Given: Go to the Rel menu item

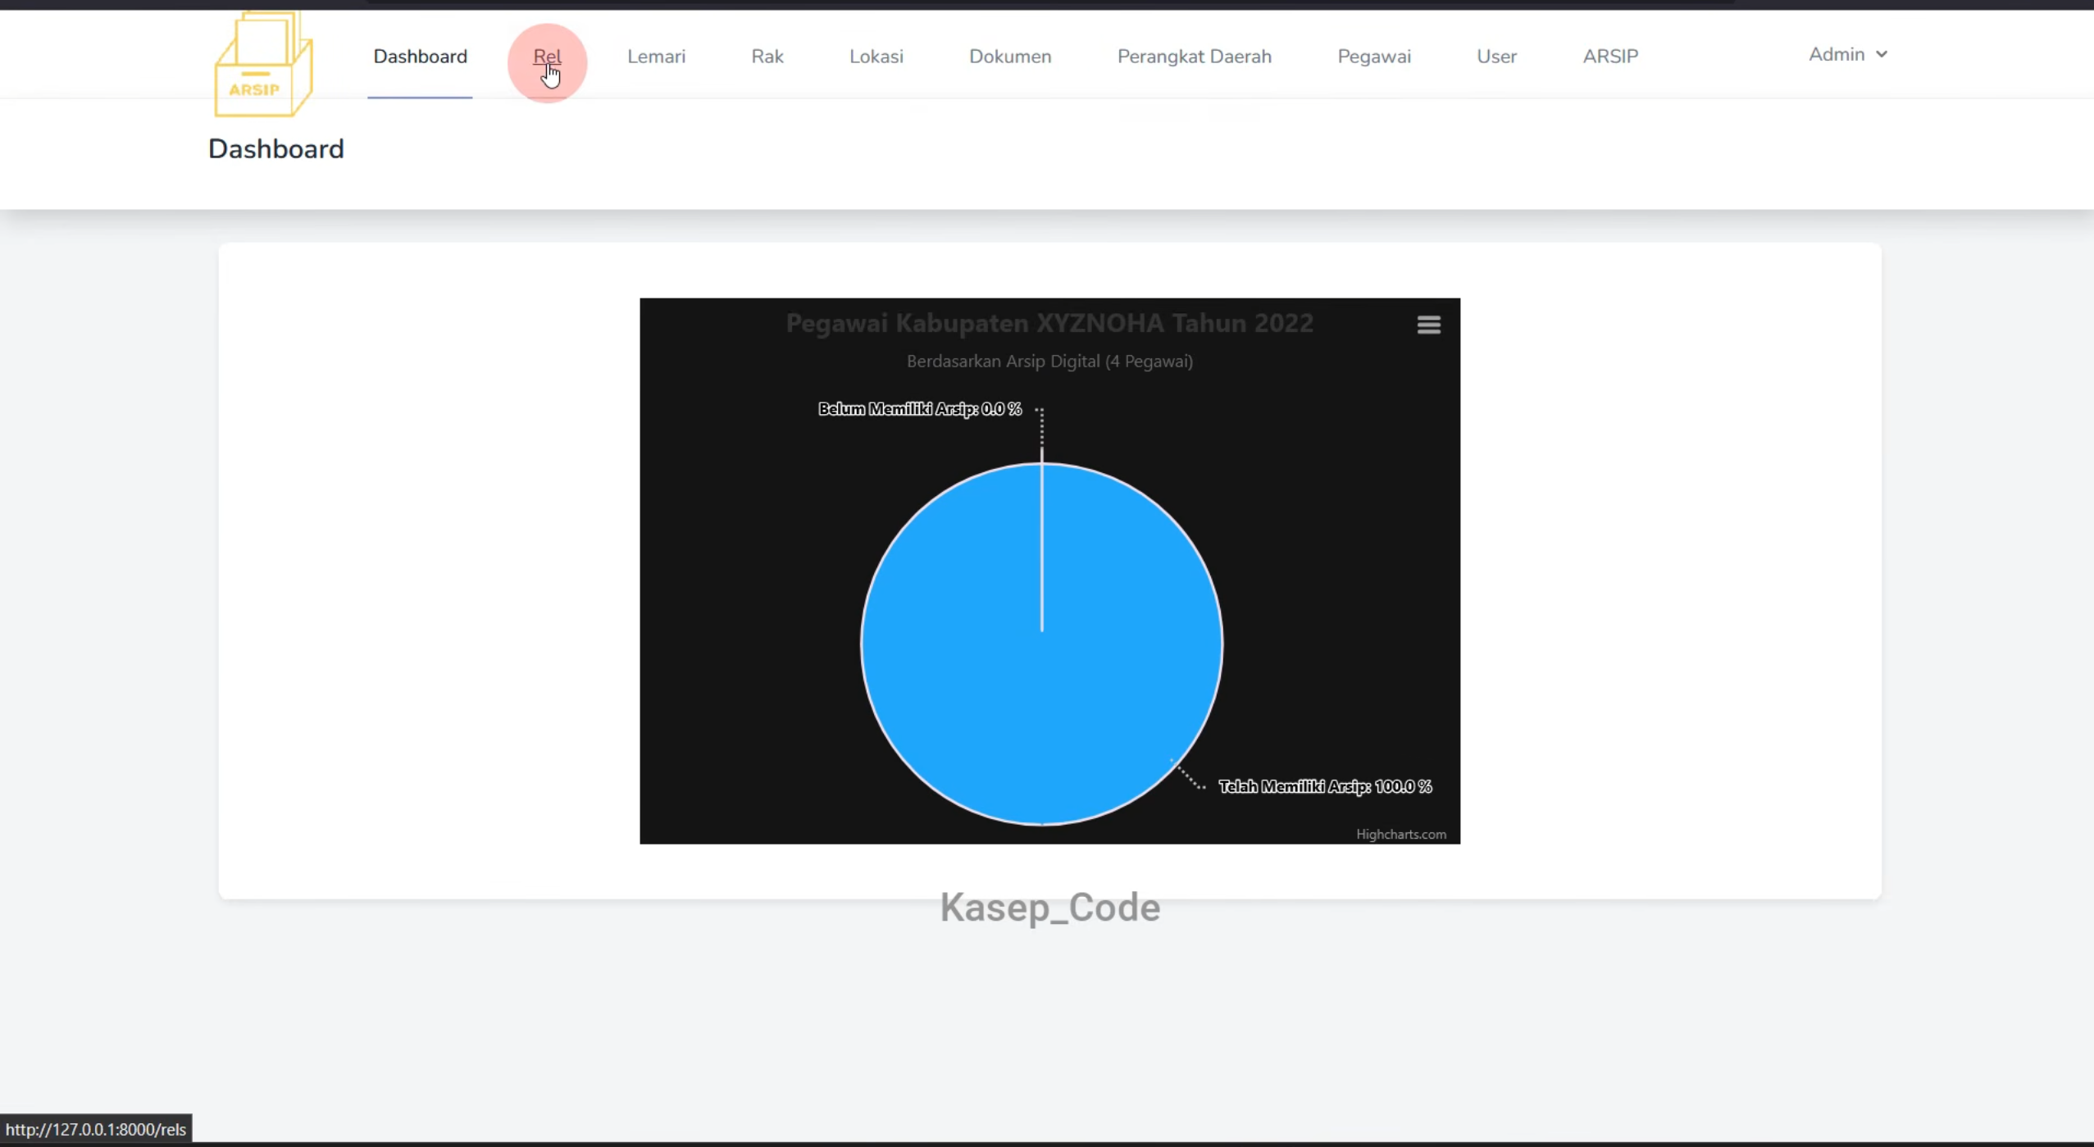Looking at the screenshot, I should click(x=547, y=57).
